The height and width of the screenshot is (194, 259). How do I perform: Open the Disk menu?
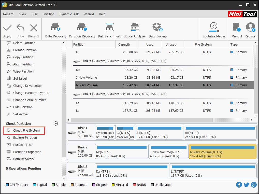[x=35, y=14]
